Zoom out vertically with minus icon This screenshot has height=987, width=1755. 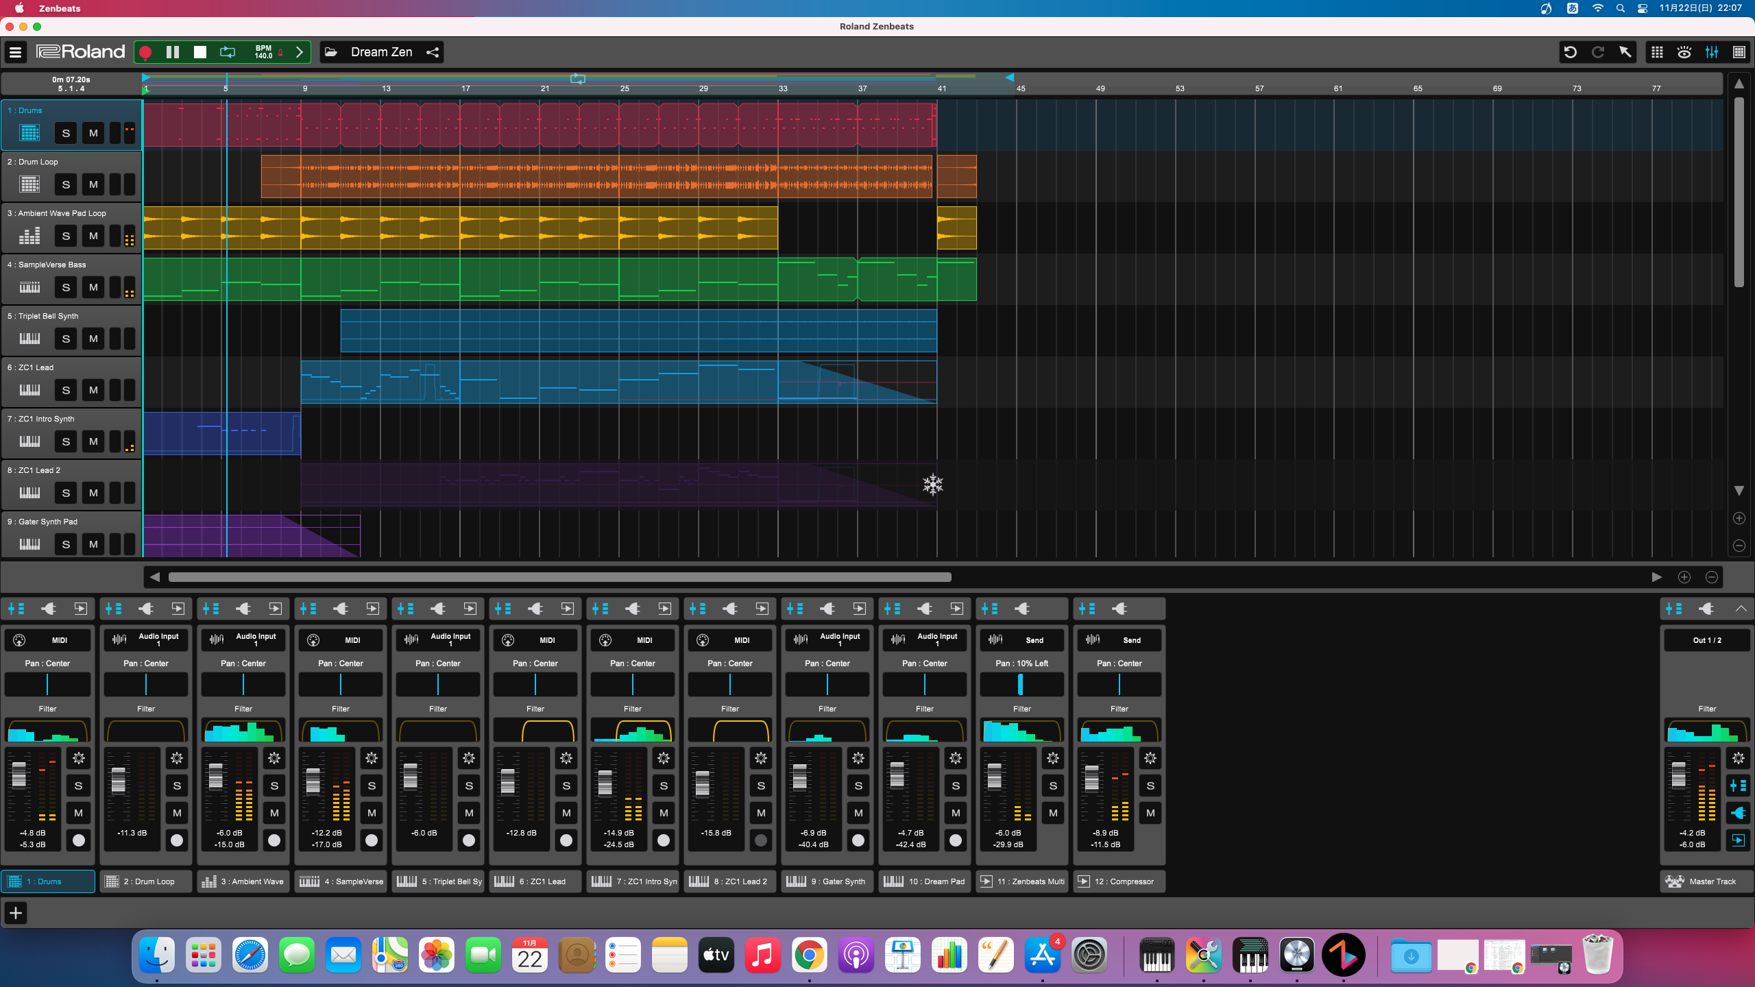point(1739,546)
